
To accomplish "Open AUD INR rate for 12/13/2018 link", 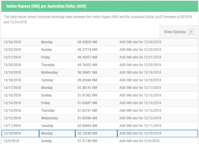I will (140, 110).
